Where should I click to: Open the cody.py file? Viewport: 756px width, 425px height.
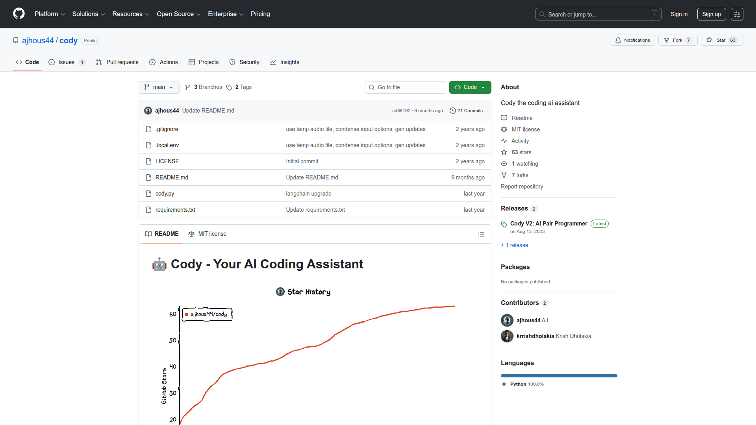pos(165,194)
